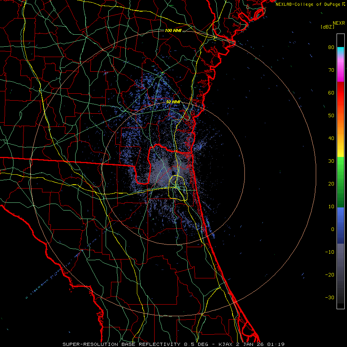Click the "80" dBZ scale label
This screenshot has height=347, width=347.
pyautogui.click(x=331, y=47)
